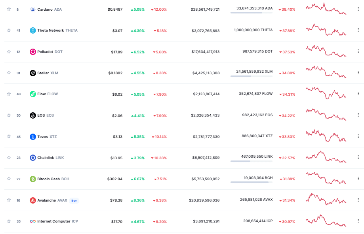
Task: Open the EOS price sparkline chart
Action: (x=326, y=115)
